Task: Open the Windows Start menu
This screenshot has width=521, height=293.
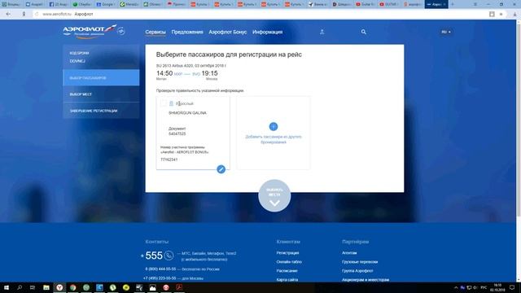Action: (7, 287)
